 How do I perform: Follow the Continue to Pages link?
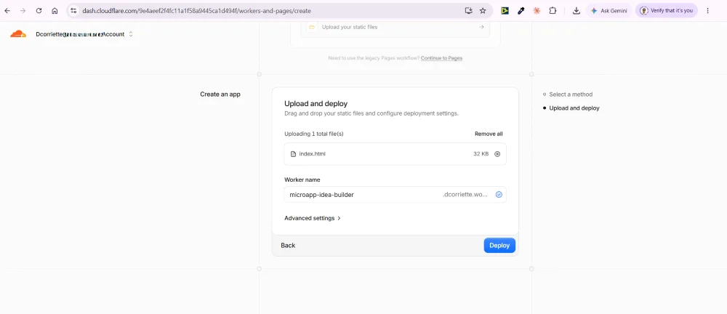tap(441, 58)
